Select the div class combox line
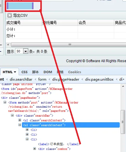The image size is (126, 152). (x=54, y=149)
